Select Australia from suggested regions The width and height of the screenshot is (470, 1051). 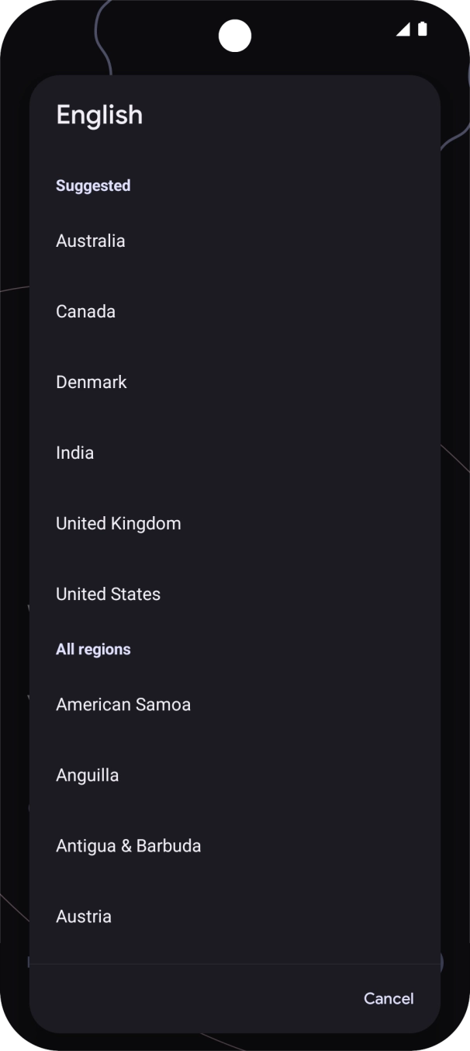pyautogui.click(x=90, y=241)
